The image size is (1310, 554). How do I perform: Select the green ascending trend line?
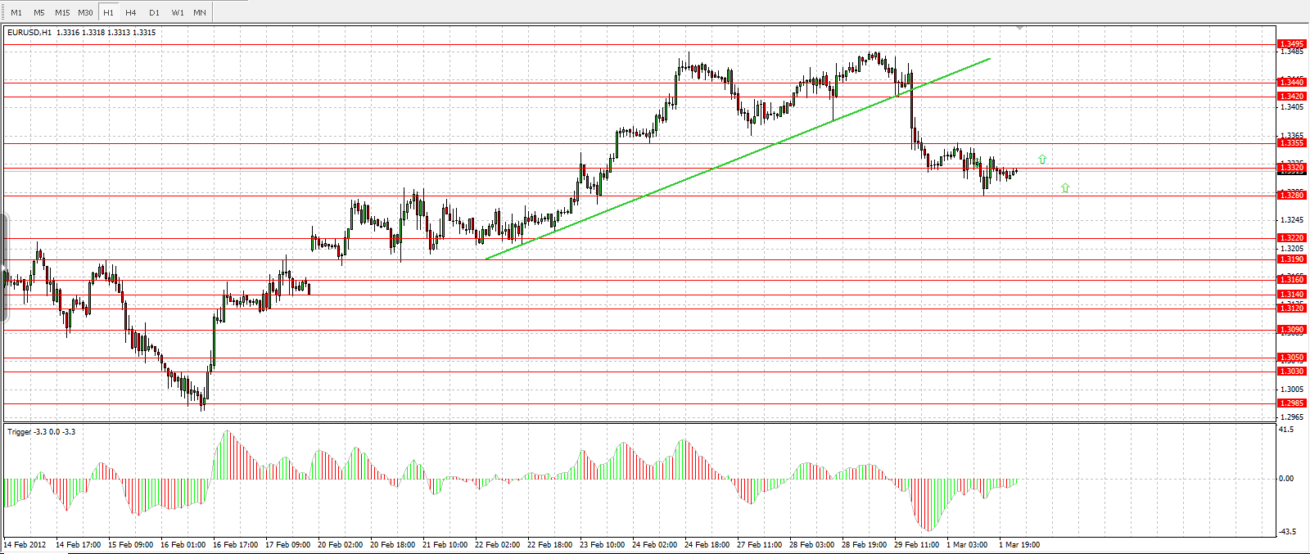click(x=738, y=159)
